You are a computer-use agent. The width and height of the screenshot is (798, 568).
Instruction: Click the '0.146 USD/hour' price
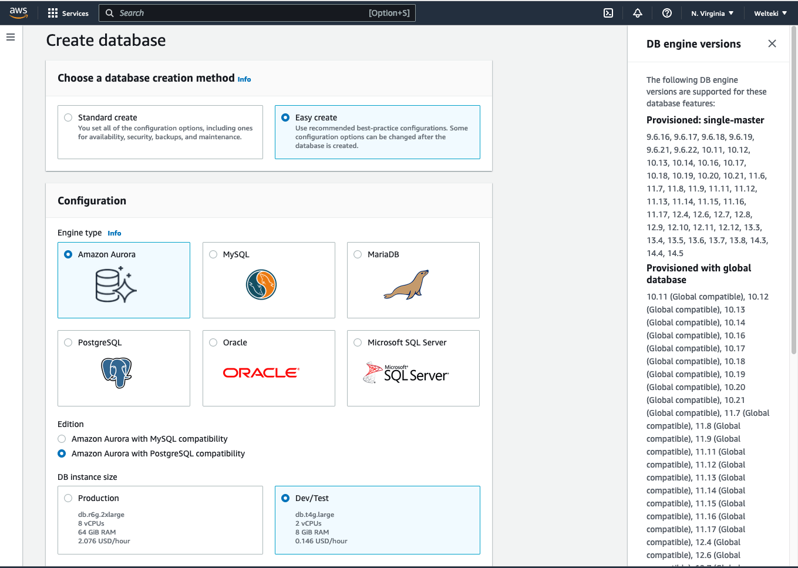coord(321,541)
